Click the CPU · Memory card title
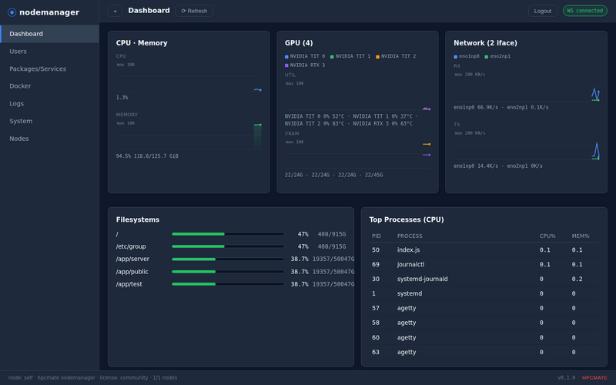The image size is (616, 385). coord(142,43)
